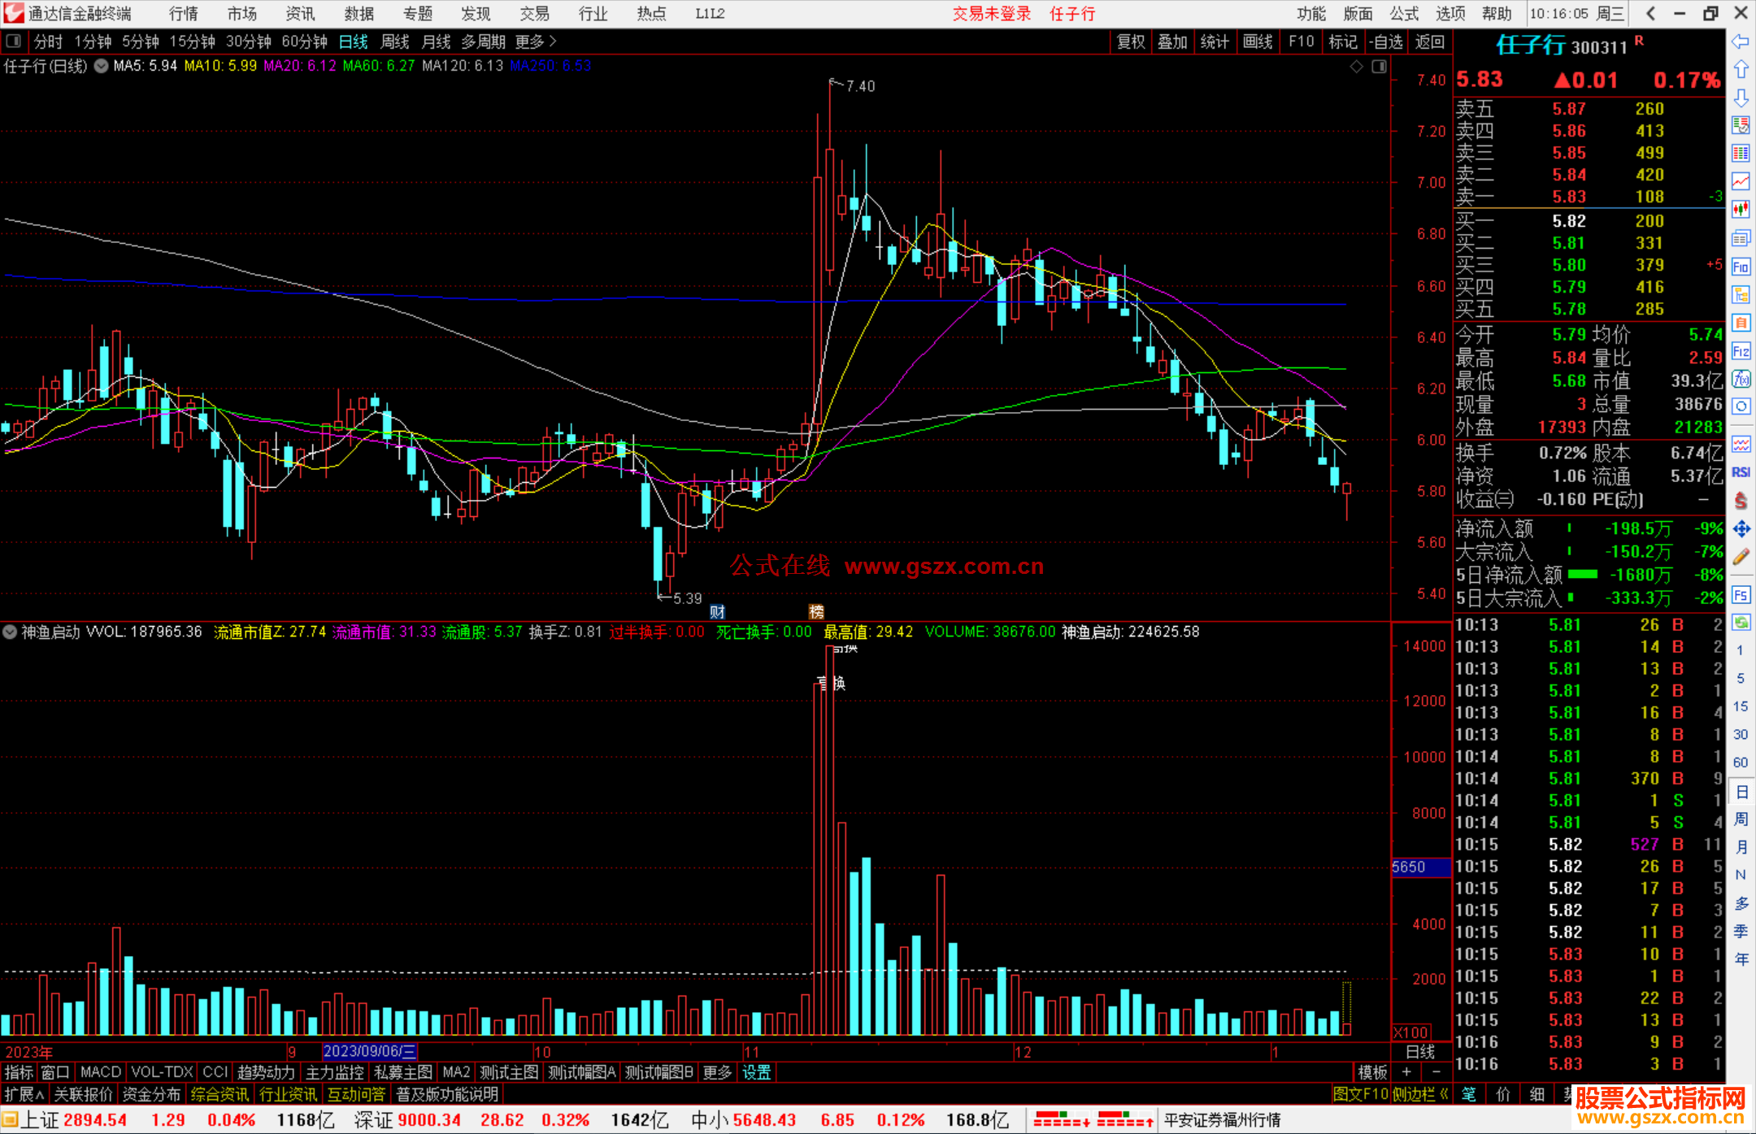The width and height of the screenshot is (1756, 1134).
Task: Click the candlestick chart icon in sidebar
Action: point(1741,209)
